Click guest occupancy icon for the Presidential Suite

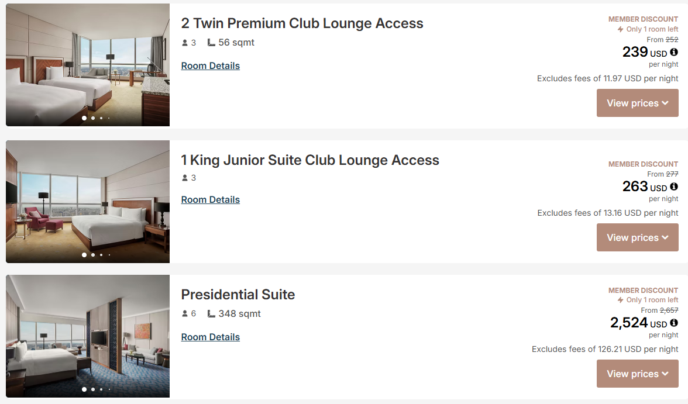(x=185, y=314)
